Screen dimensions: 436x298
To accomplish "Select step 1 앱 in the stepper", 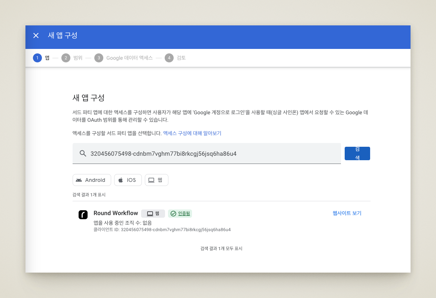I will 41,58.
